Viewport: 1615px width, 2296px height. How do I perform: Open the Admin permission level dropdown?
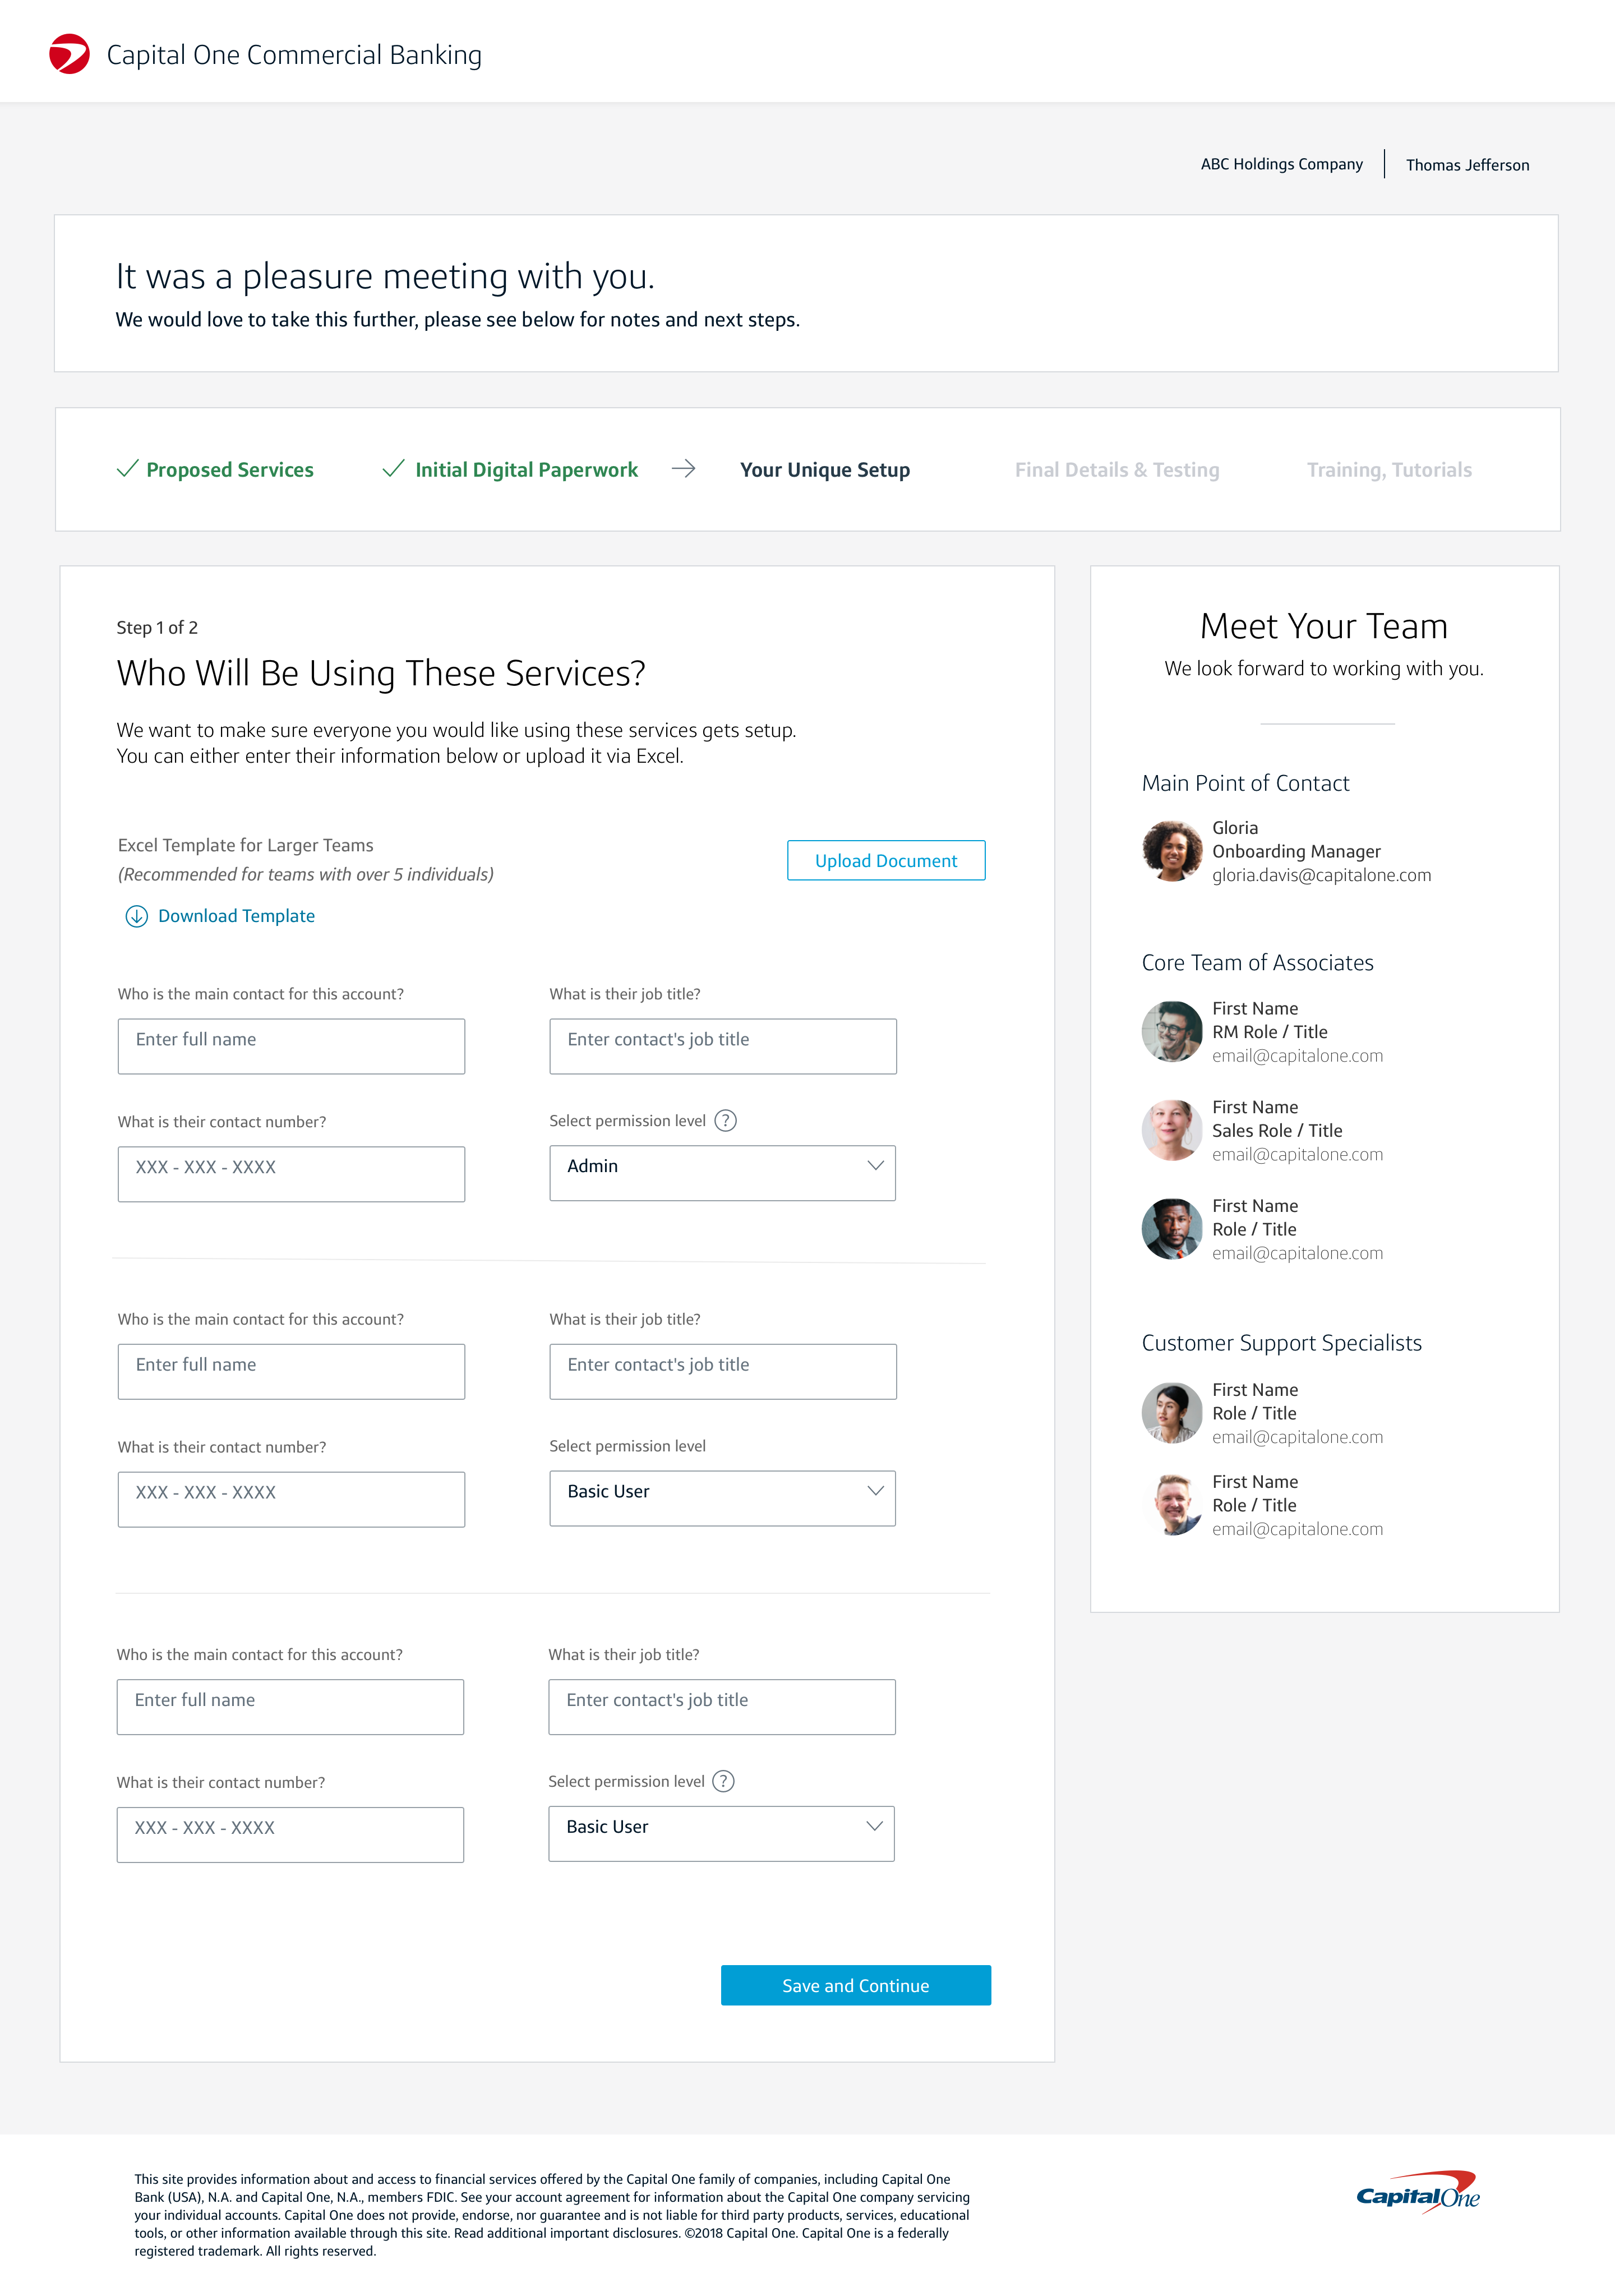(x=722, y=1173)
